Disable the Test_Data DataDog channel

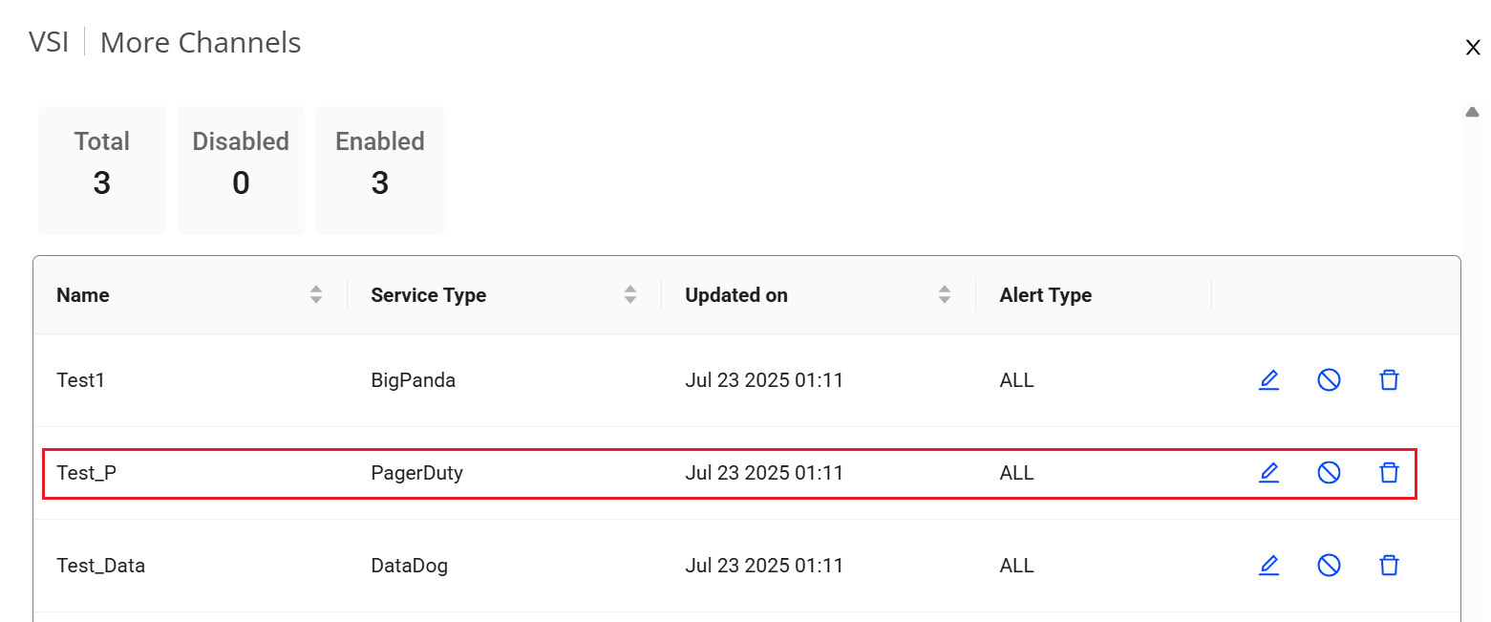point(1329,566)
